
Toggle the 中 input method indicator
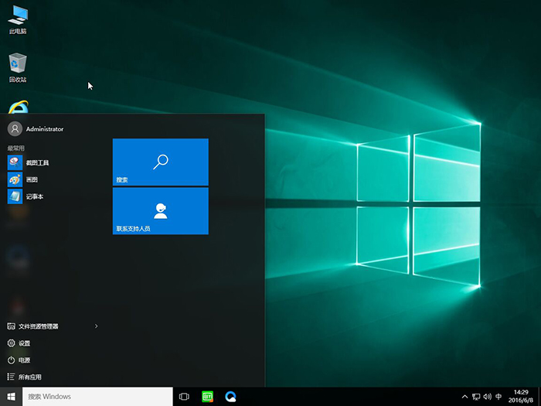click(498, 397)
